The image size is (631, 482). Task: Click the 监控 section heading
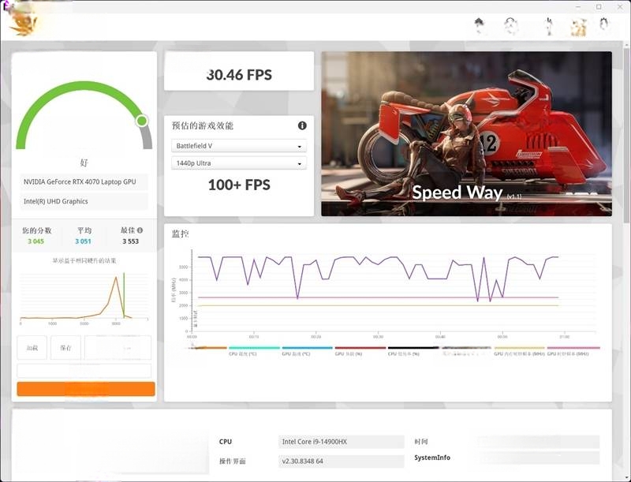pos(181,234)
